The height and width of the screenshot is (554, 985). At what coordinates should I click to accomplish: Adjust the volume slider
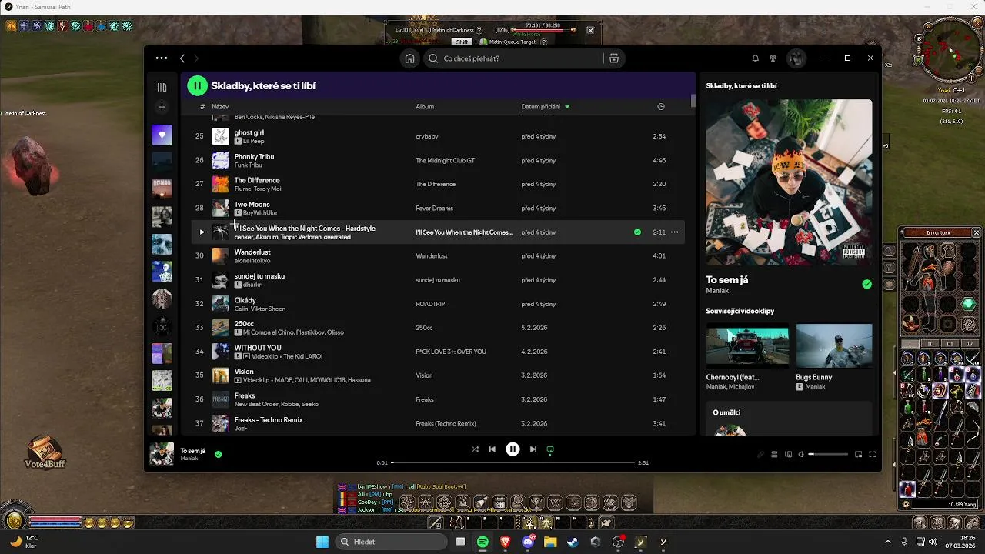point(828,454)
